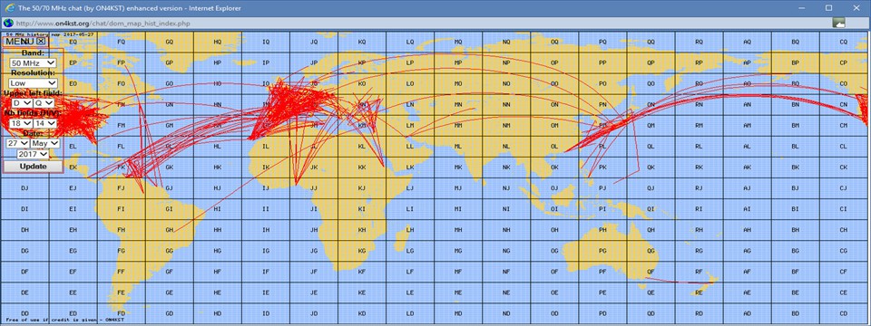Open upper left field letter Q dropdown
871x326 pixels.
tap(44, 103)
